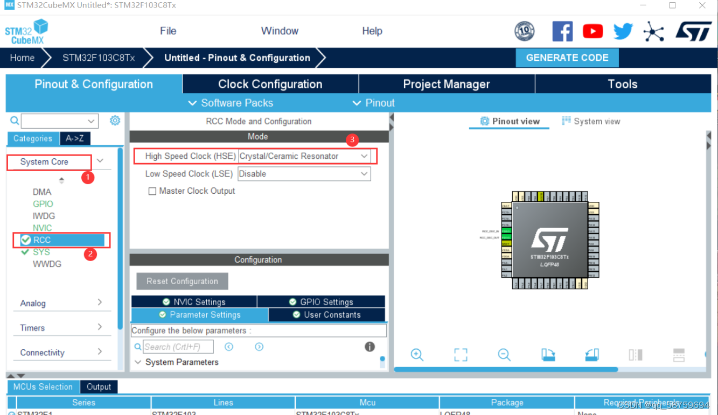Open the Window menu
This screenshot has width=718, height=415.
280,31
